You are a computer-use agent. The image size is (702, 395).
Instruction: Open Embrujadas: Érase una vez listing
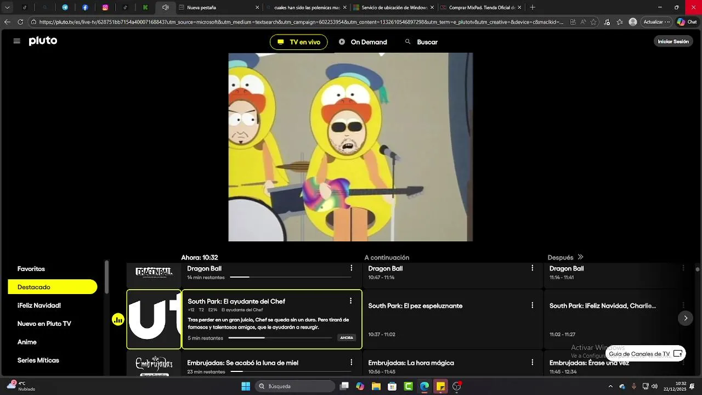[x=589, y=363]
